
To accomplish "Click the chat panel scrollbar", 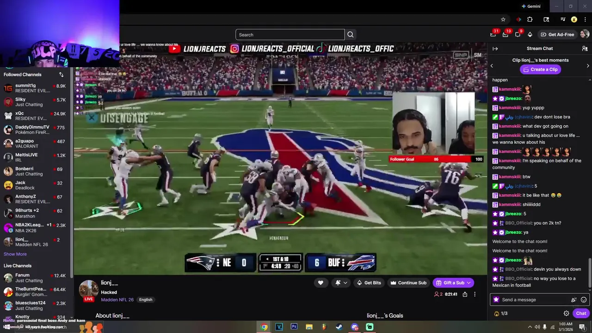I will [x=589, y=273].
